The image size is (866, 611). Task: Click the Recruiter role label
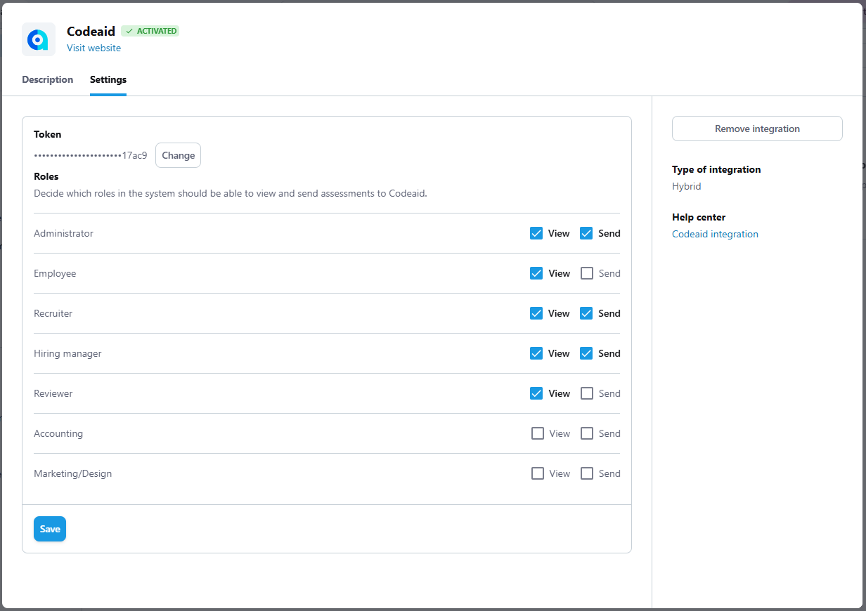[x=53, y=313]
